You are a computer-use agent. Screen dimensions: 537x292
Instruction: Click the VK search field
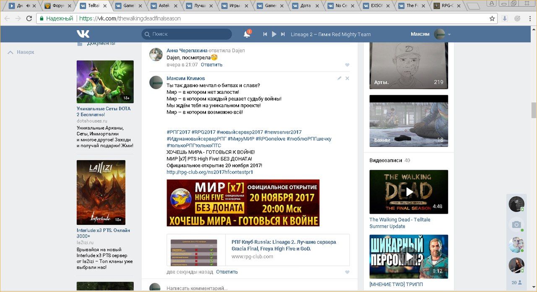pos(187,34)
